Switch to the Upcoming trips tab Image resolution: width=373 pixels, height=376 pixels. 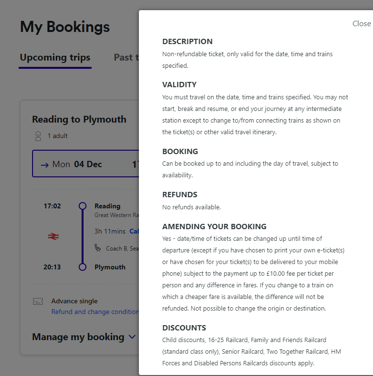coord(55,57)
